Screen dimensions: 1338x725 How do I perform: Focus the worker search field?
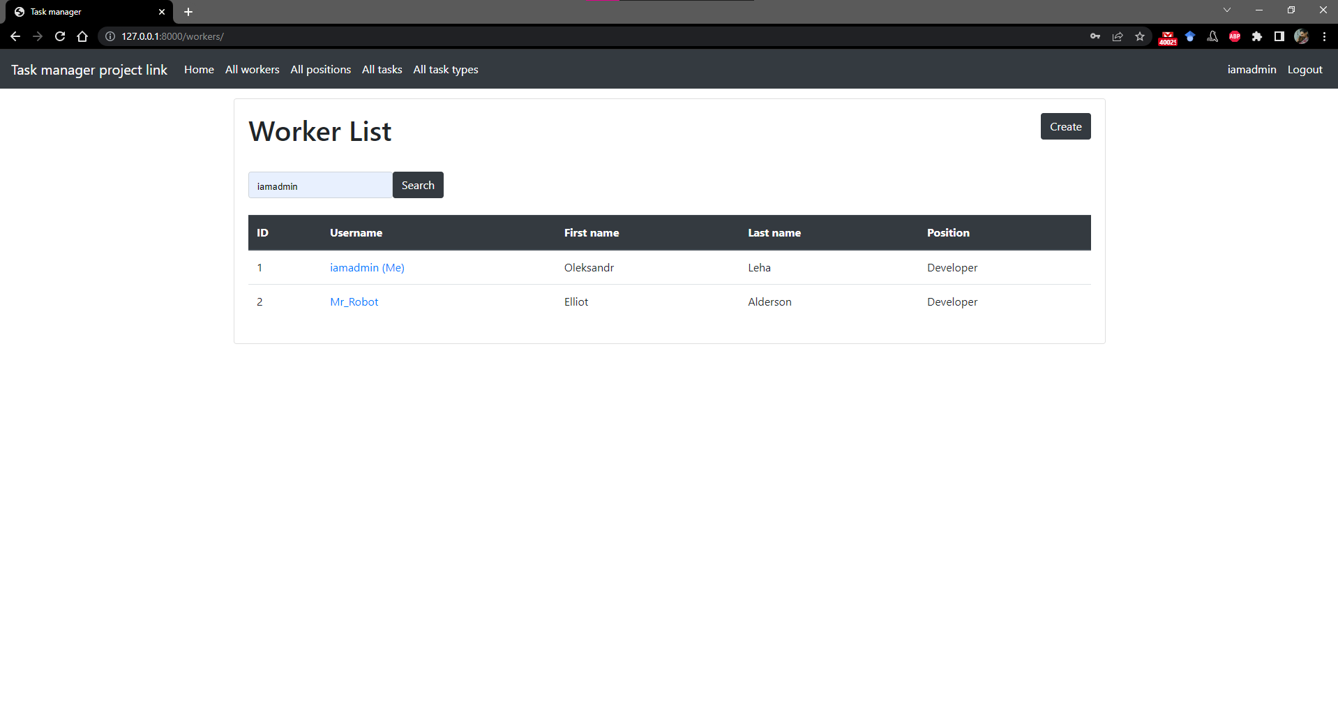[x=320, y=186]
